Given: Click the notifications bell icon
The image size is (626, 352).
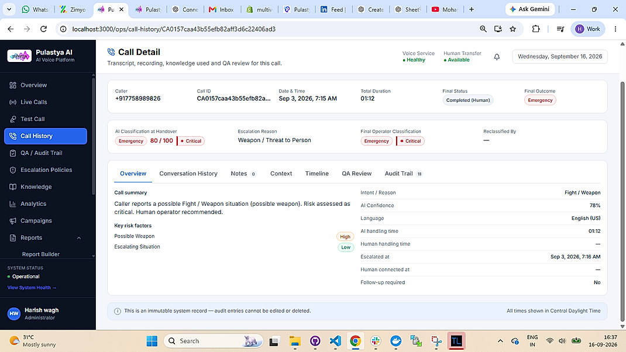Looking at the screenshot, I should tap(497, 57).
